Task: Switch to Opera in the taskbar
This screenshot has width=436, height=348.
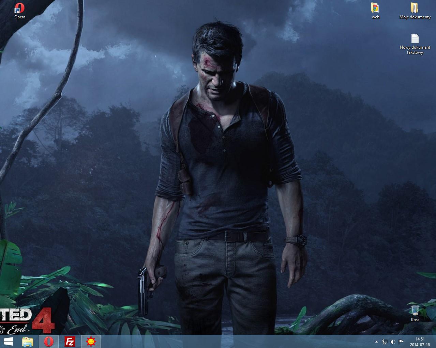Action: [x=49, y=341]
